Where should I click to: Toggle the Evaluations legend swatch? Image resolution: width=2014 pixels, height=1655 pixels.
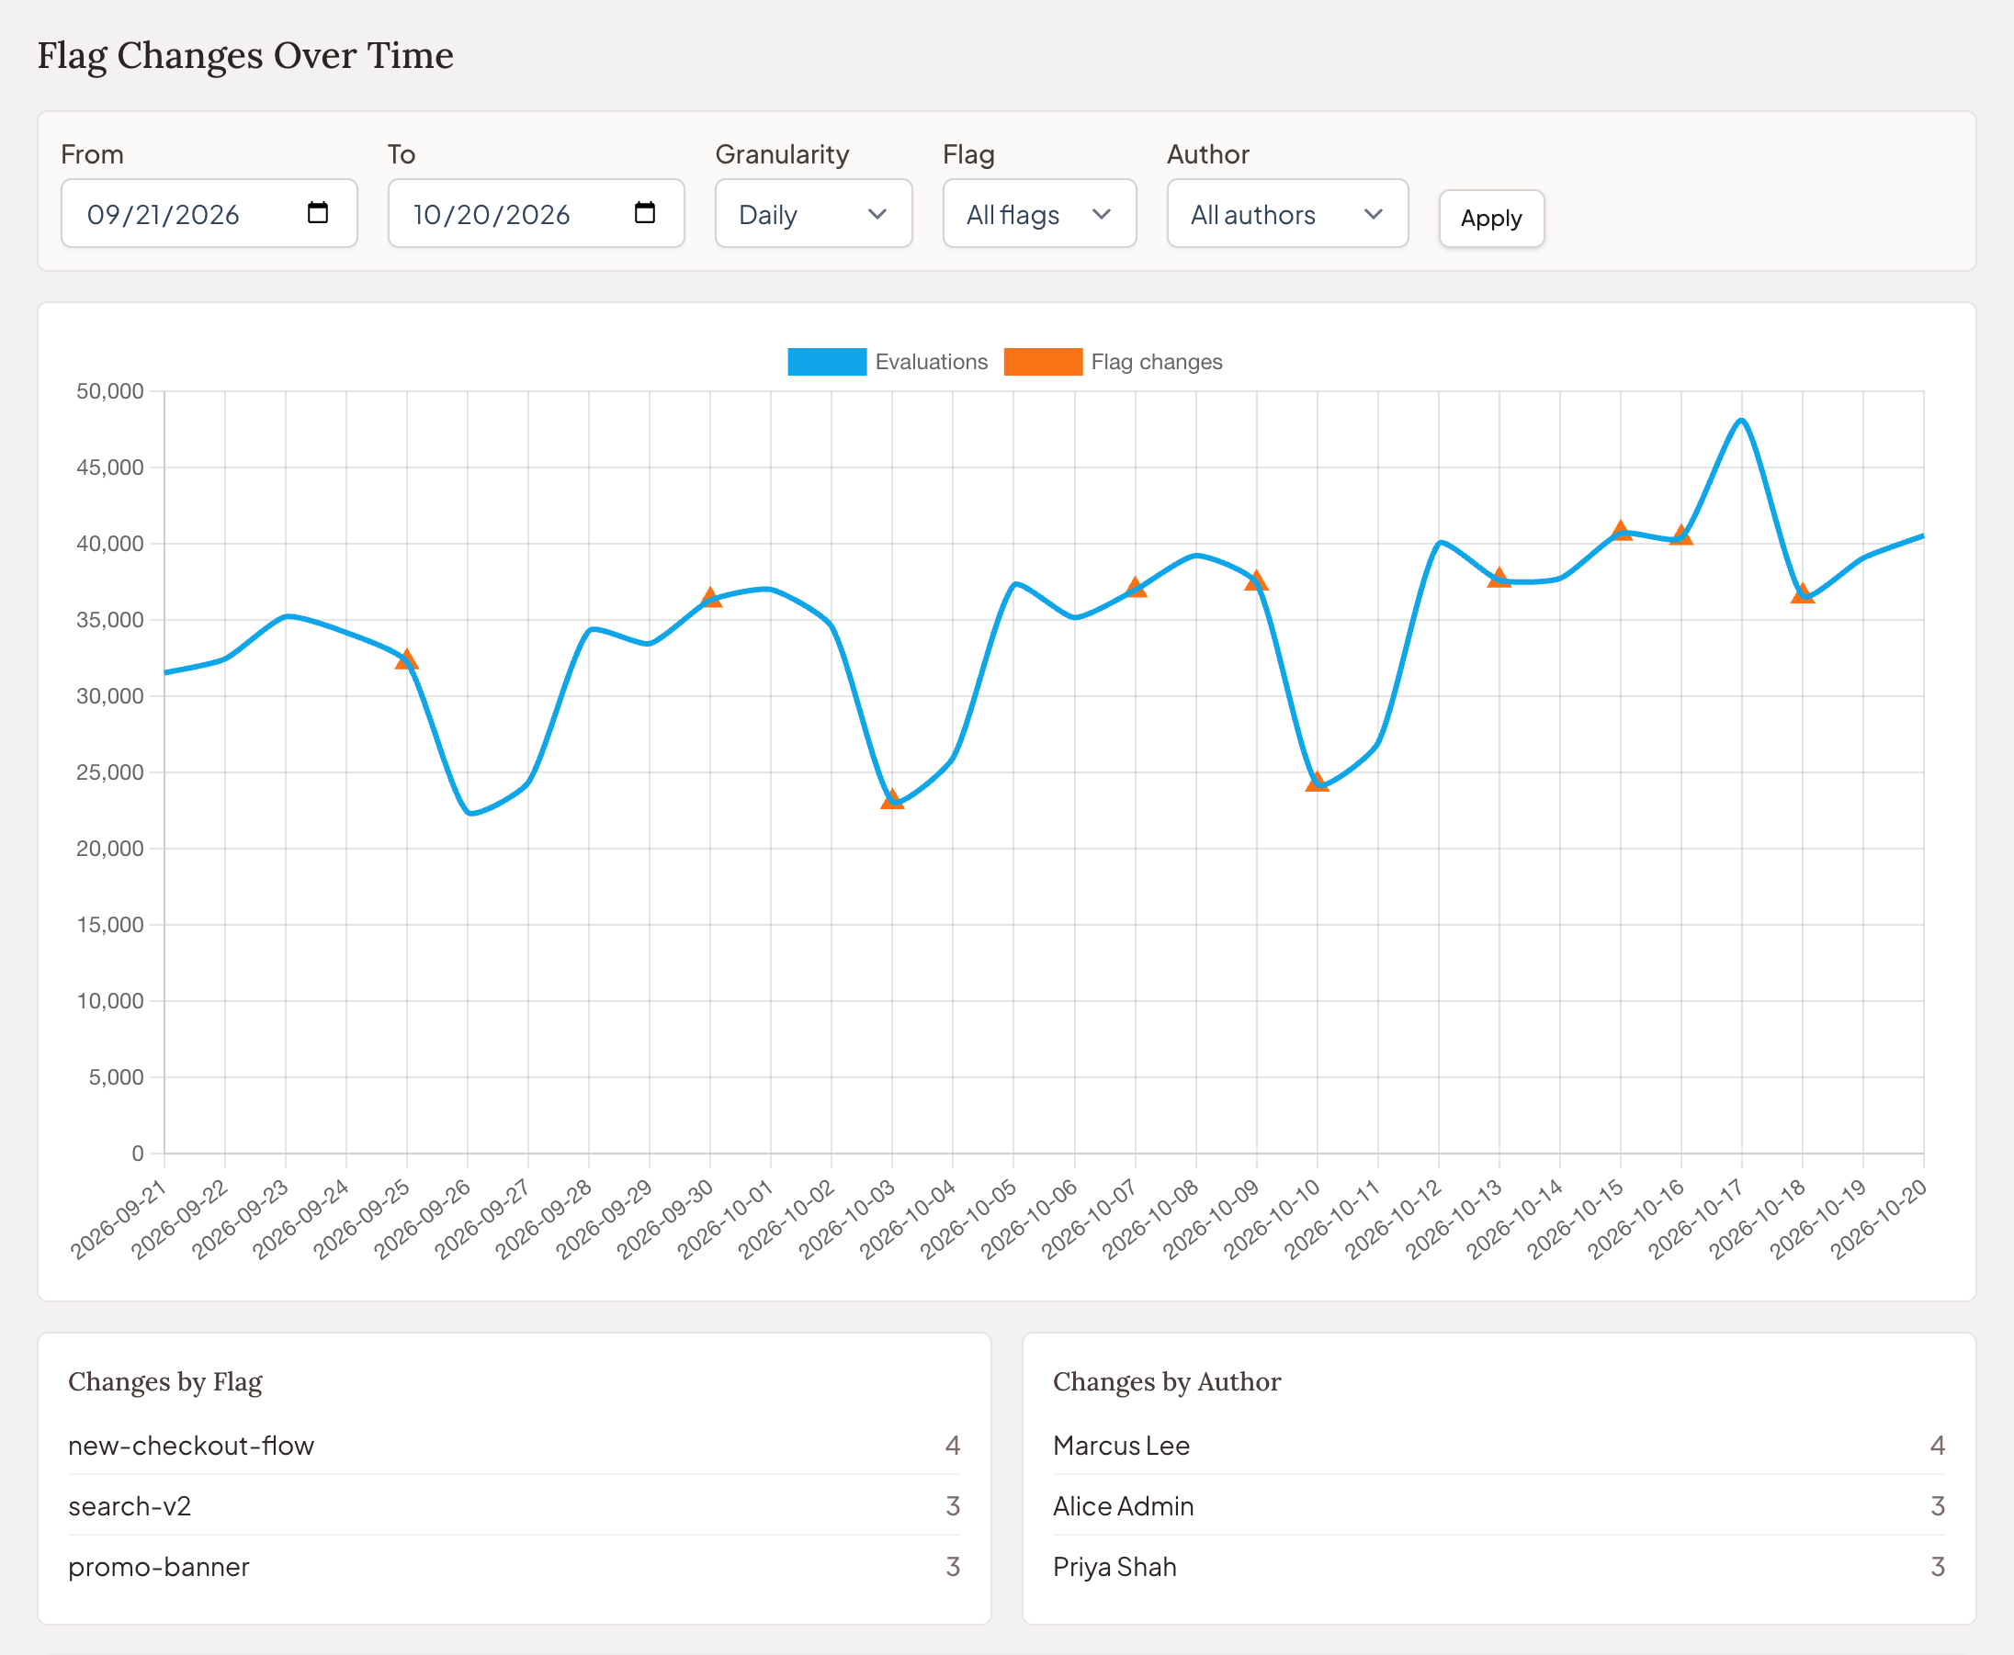pyautogui.click(x=827, y=362)
